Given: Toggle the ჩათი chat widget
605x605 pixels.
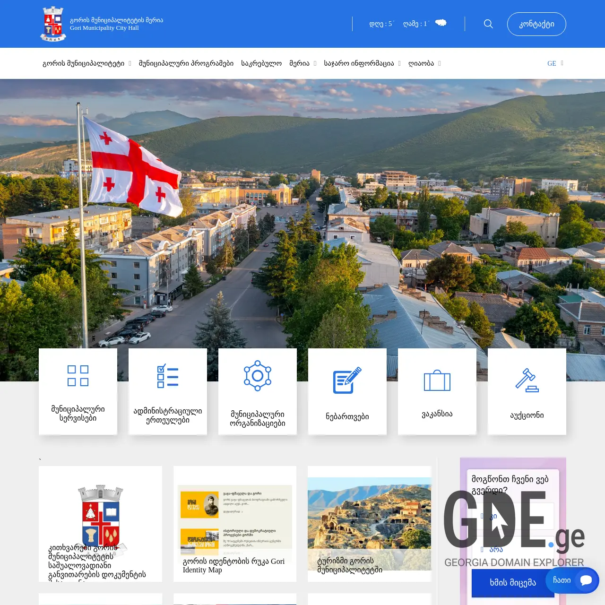Looking at the screenshot, I should [572, 580].
